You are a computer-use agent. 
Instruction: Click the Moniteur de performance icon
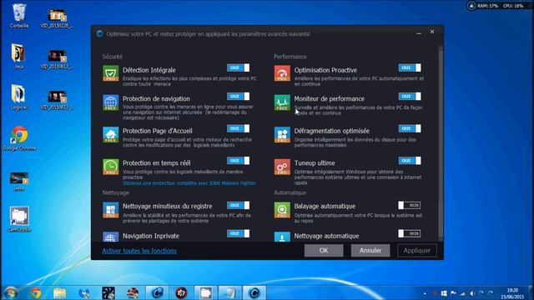tap(282, 102)
